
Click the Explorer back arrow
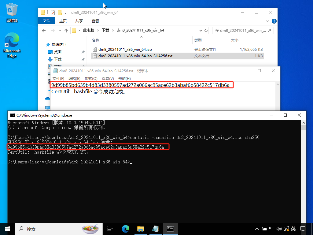pyautogui.click(x=44, y=31)
